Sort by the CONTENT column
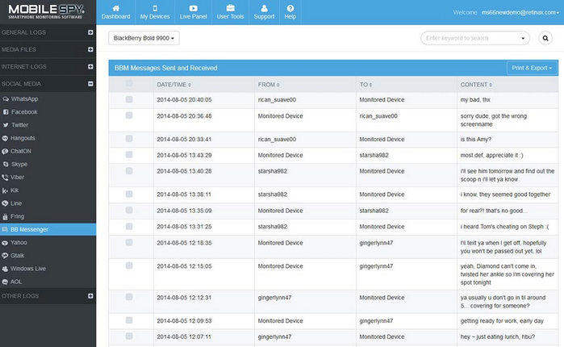Viewport: 564px width, 347px height. [x=476, y=85]
